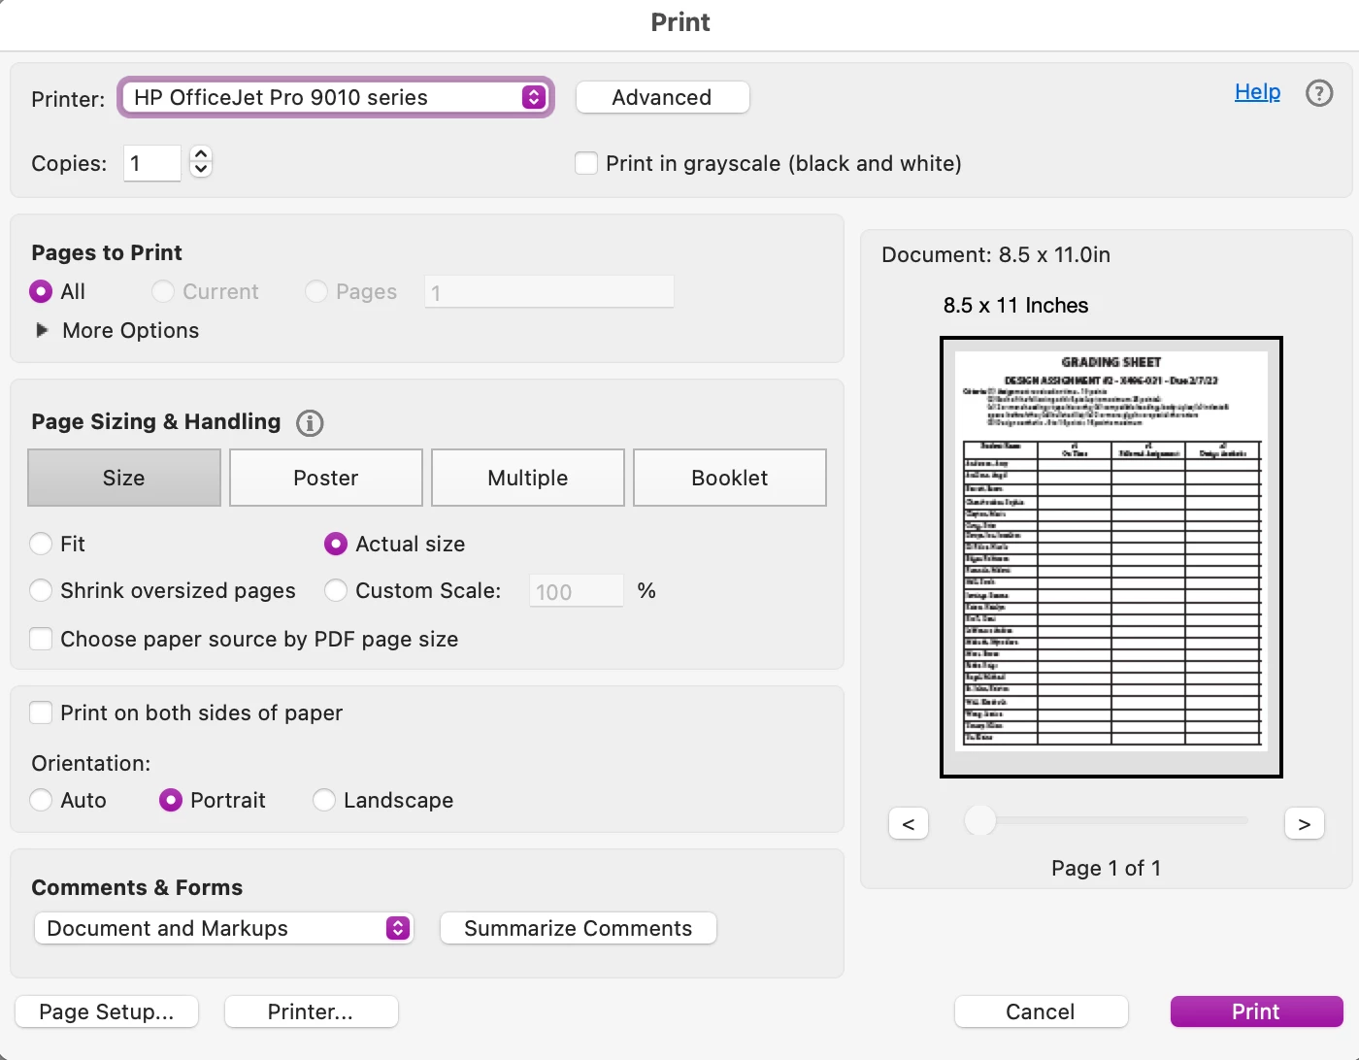Image resolution: width=1359 pixels, height=1060 pixels.
Task: Expand More Options disclosure triangle
Action: pyautogui.click(x=42, y=330)
